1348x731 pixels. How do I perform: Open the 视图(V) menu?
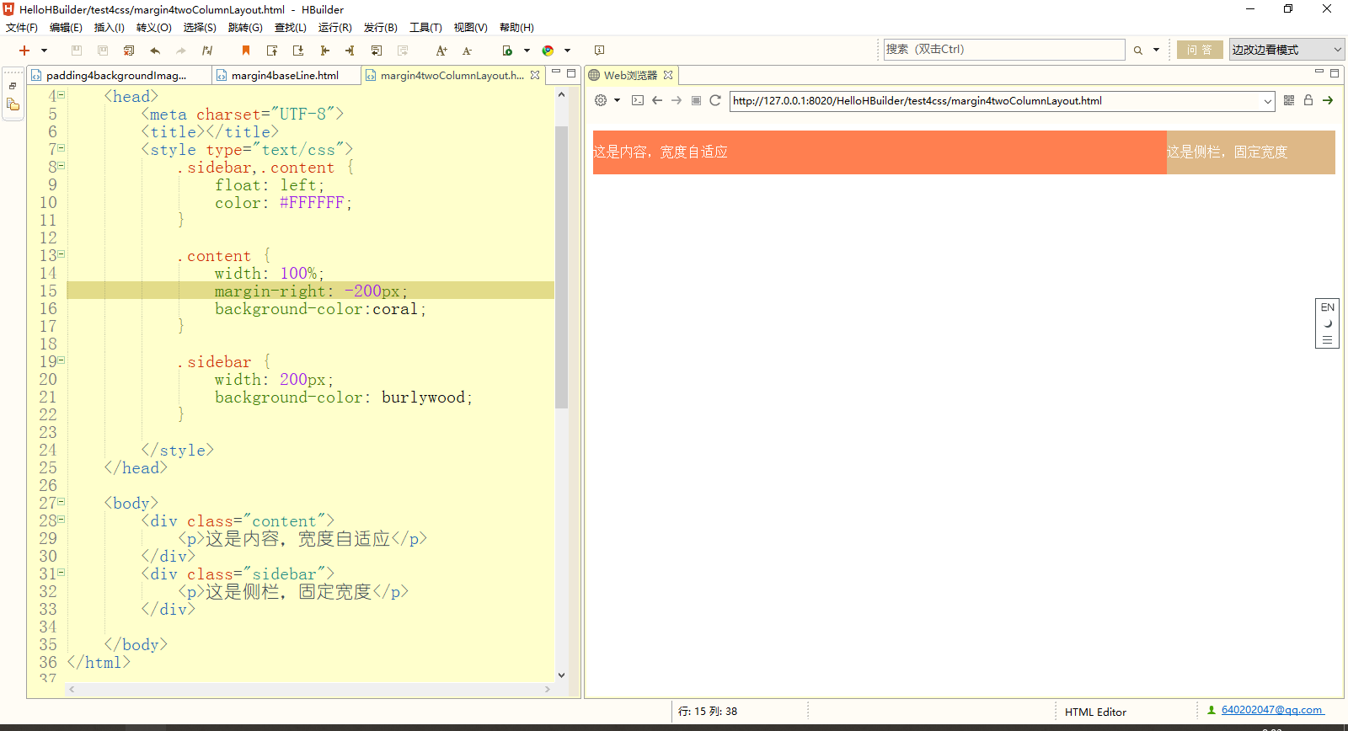pos(471,28)
